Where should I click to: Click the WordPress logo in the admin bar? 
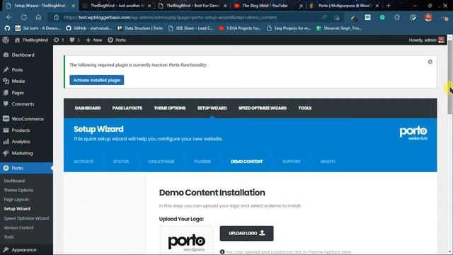point(6,40)
